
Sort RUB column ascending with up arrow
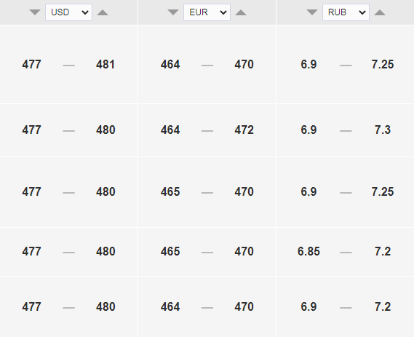click(x=380, y=12)
